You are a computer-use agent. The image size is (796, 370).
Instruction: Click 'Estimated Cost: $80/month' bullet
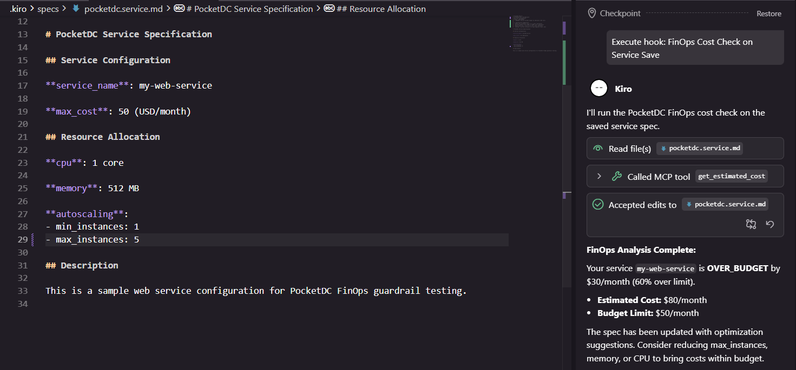pos(652,300)
